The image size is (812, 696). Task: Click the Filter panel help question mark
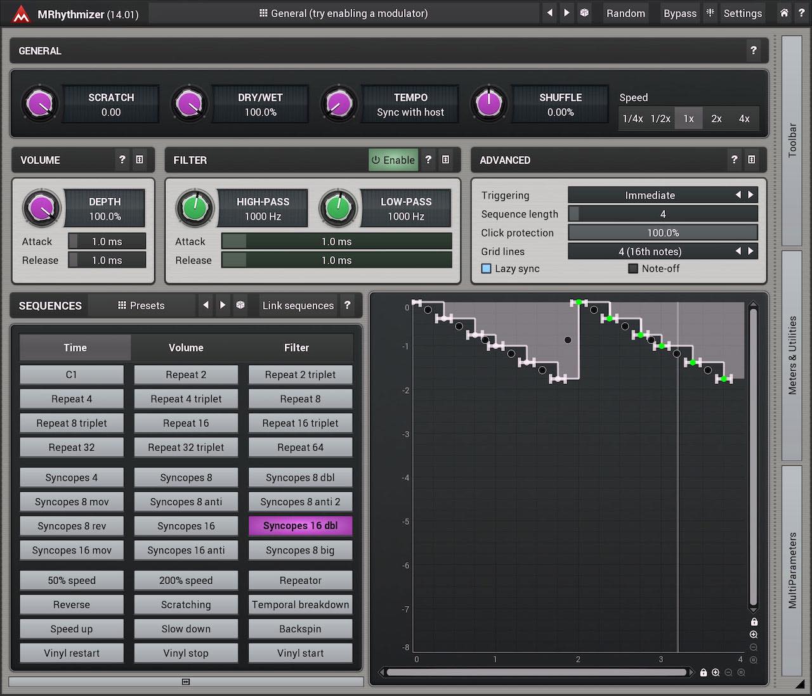(x=428, y=160)
